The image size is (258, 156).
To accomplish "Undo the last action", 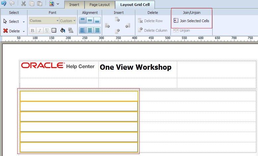I will [4, 3].
